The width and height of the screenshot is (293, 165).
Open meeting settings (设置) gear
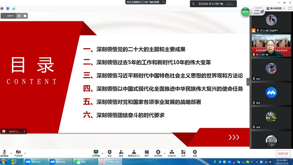[x=195, y=153]
